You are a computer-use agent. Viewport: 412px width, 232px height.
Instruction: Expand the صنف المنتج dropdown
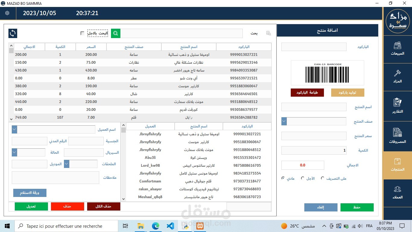(x=284, y=121)
